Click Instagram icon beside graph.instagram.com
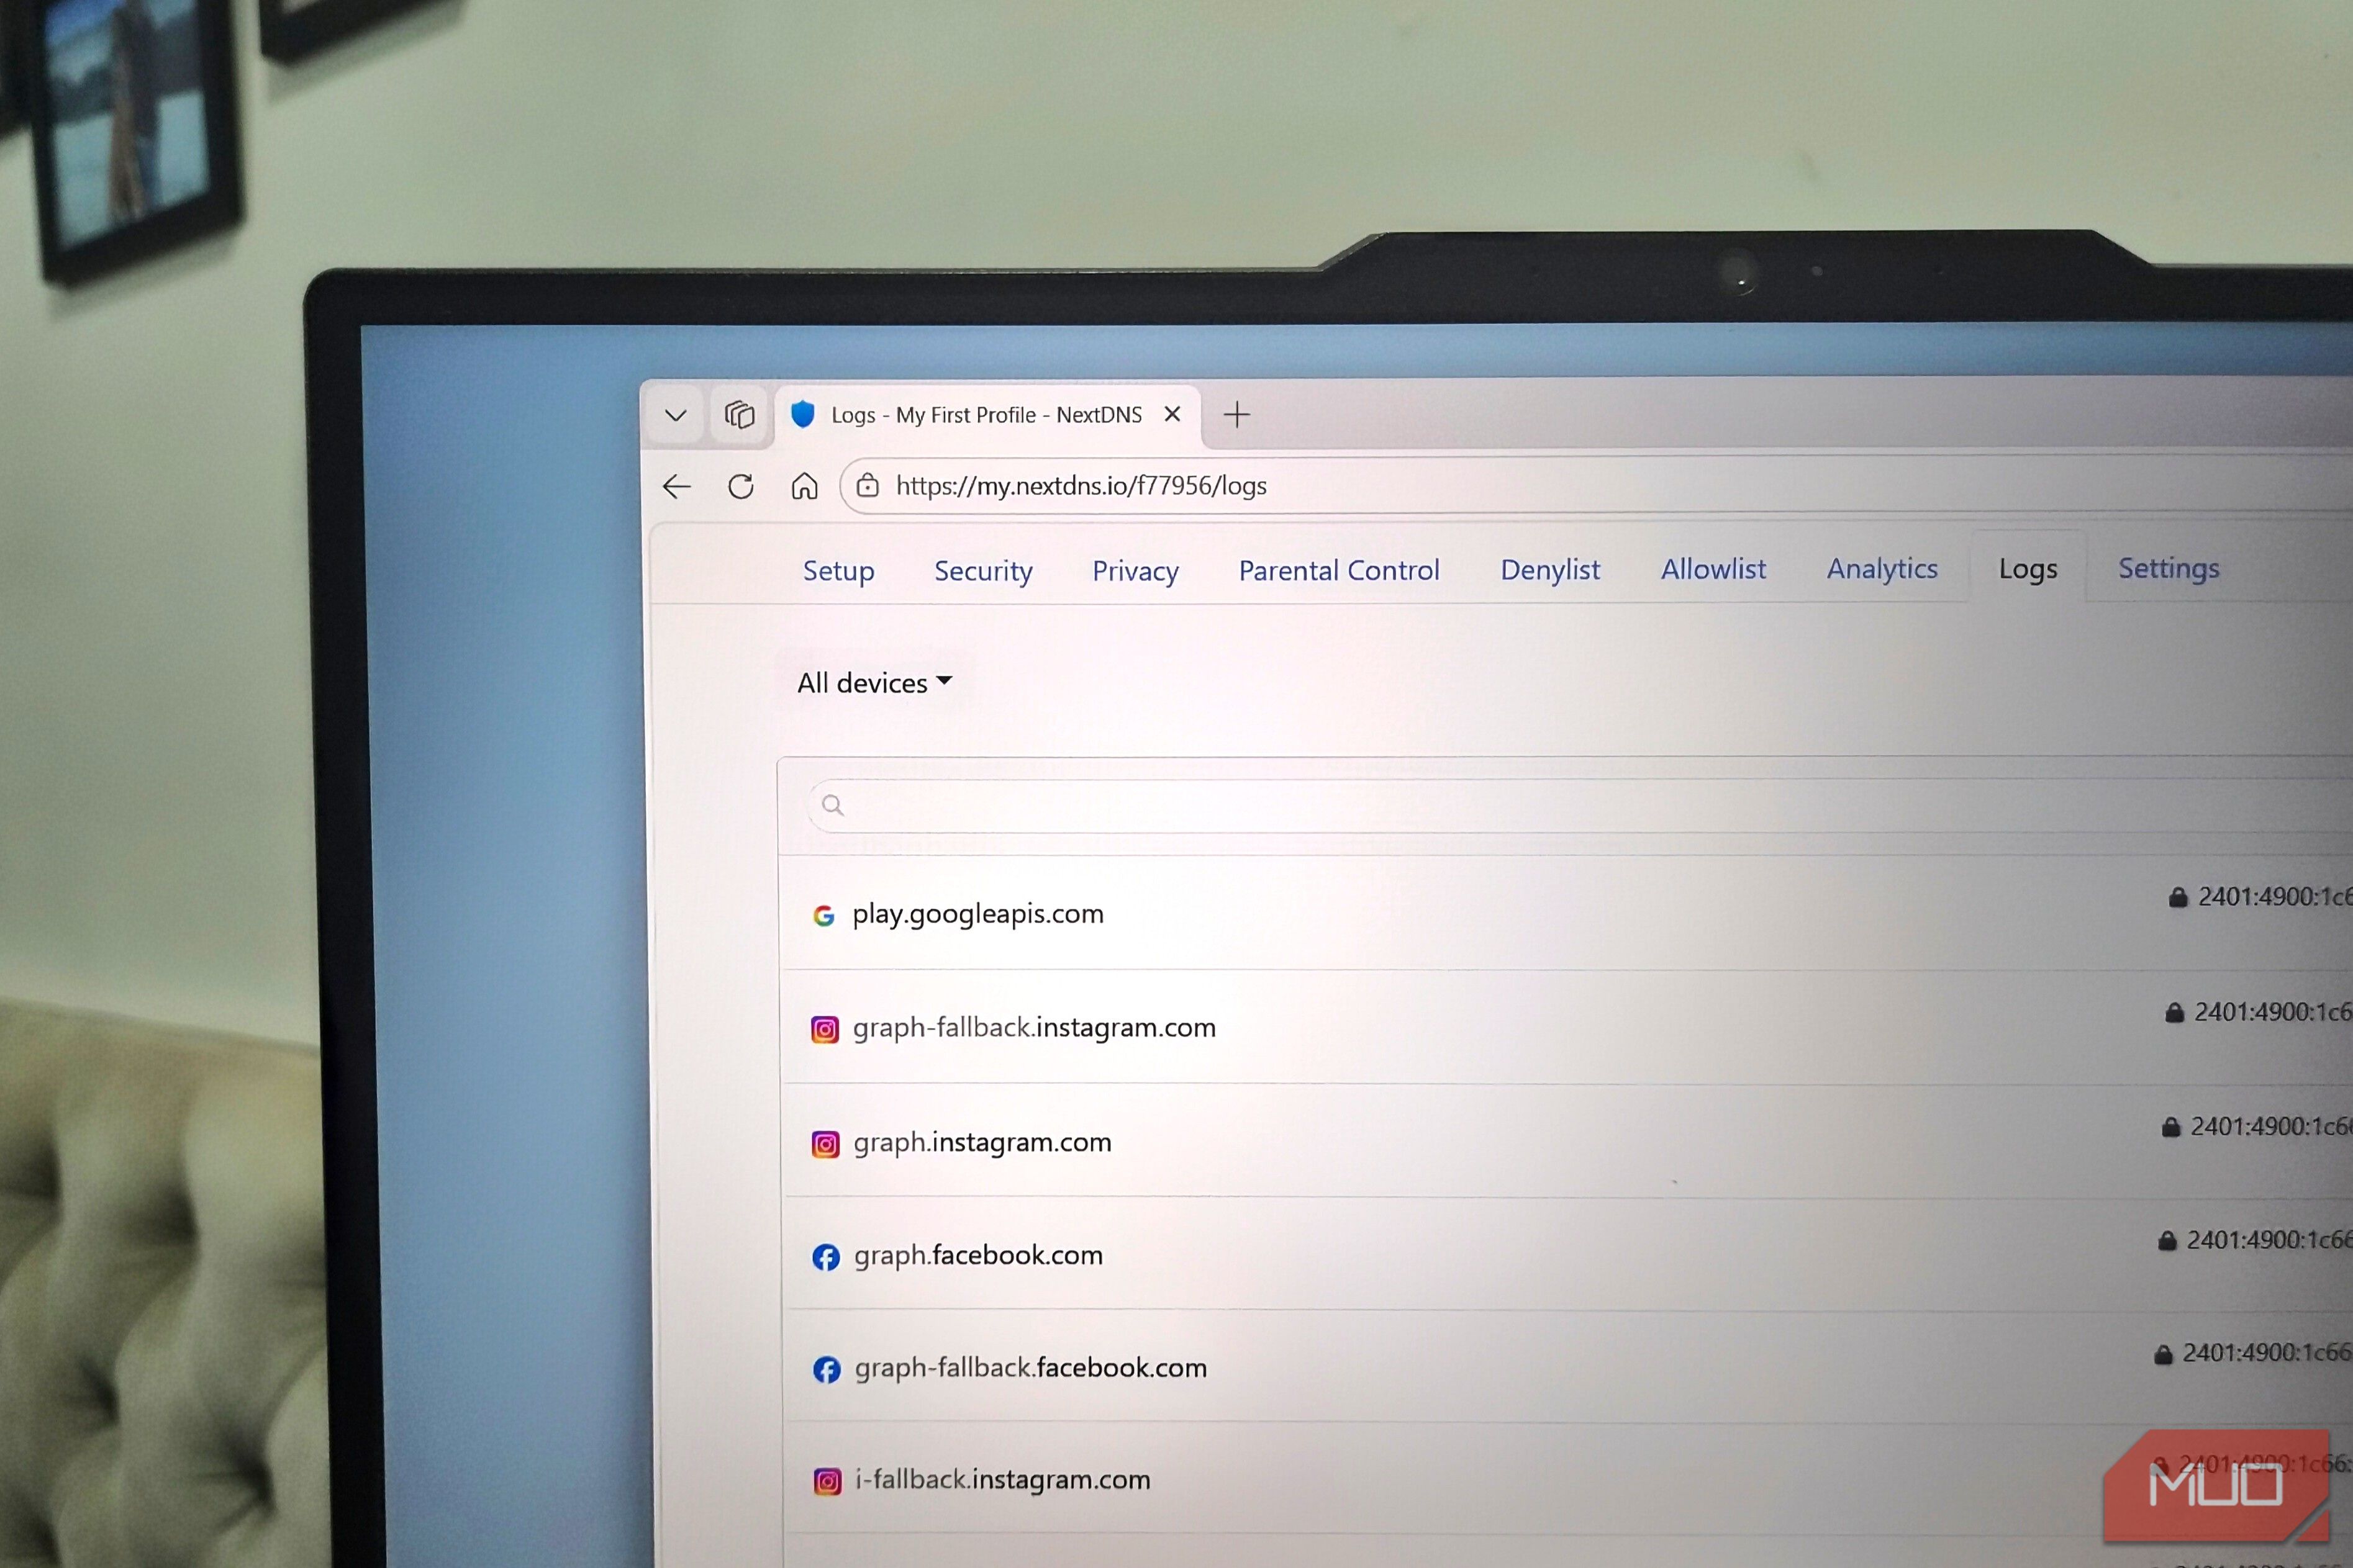The image size is (2353, 1568). tap(825, 1143)
